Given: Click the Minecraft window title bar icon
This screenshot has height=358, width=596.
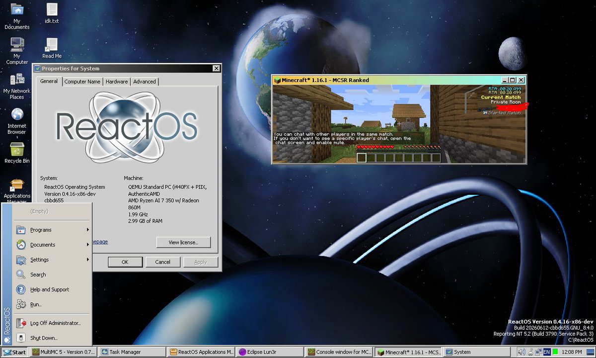Looking at the screenshot, I should pos(277,80).
